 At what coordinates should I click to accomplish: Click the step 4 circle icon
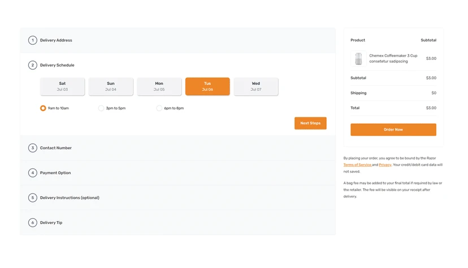point(33,173)
